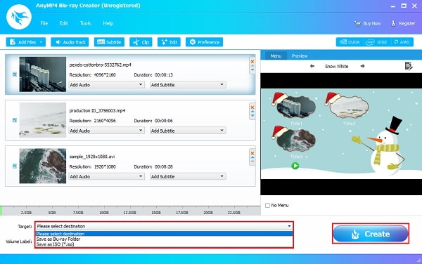This screenshot has width=422, height=264.
Task: Click the green play button in menu preview
Action: point(295,166)
